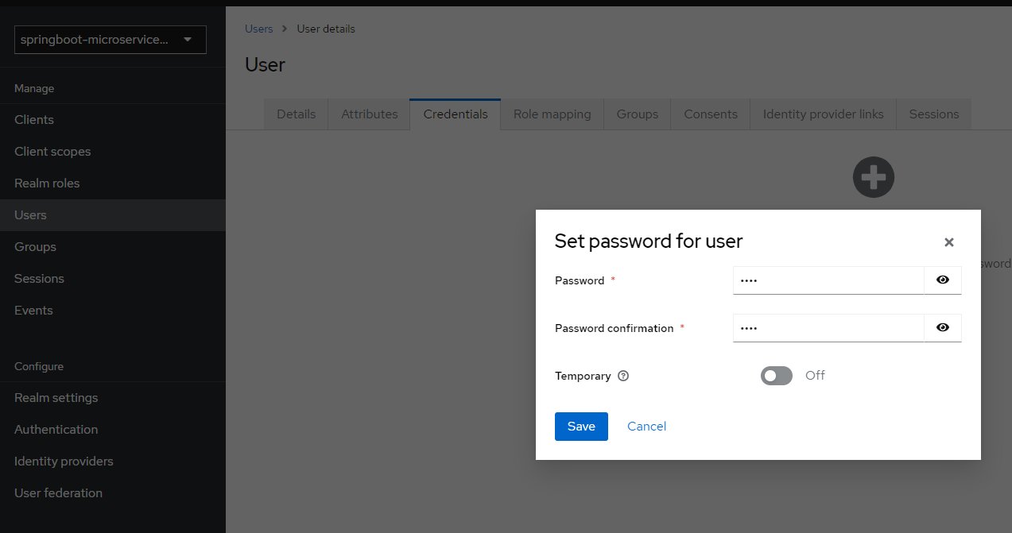Open the user Sessions tab

(933, 114)
